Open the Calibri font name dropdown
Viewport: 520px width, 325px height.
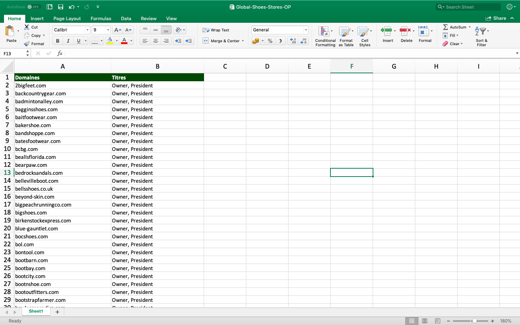pos(87,30)
